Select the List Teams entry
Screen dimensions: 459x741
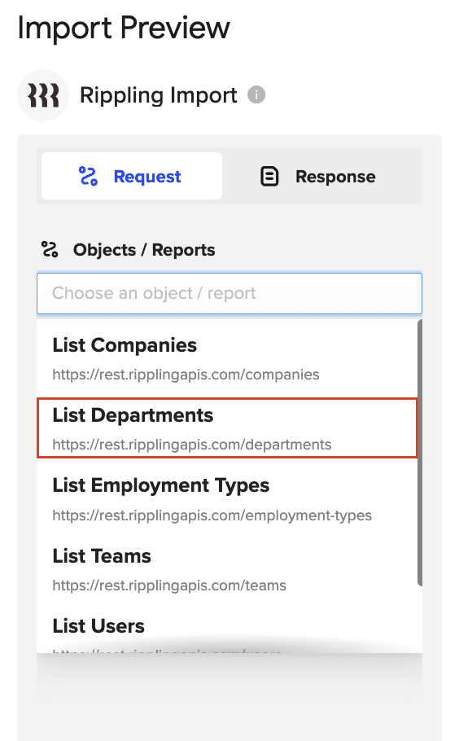point(227,569)
